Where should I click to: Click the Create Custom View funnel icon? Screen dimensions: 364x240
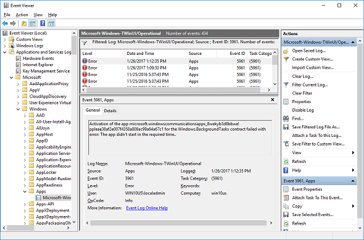click(x=286, y=59)
